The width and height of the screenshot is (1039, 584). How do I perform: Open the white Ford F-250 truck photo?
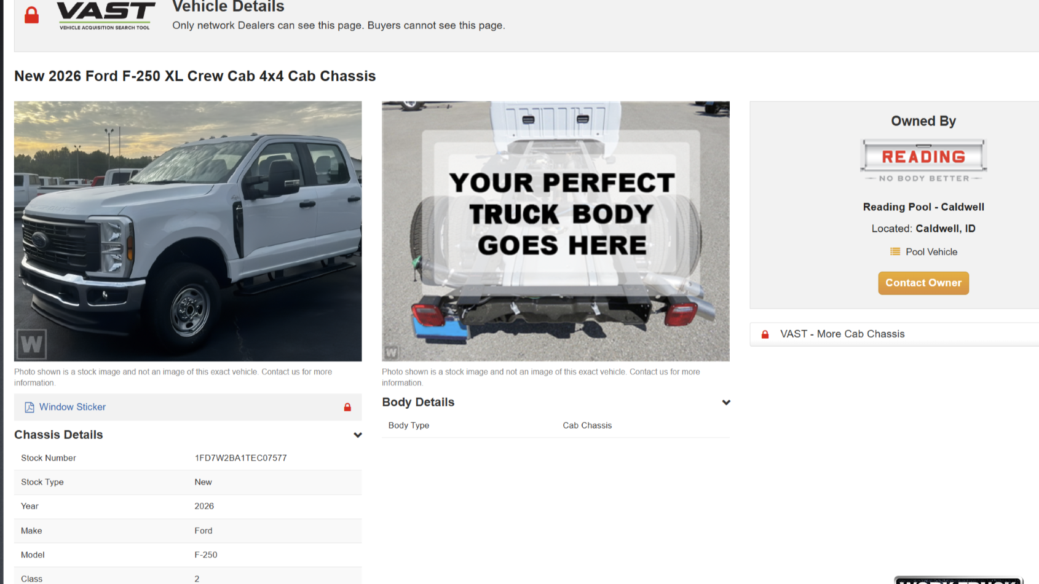[x=188, y=231]
